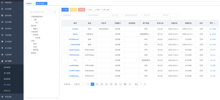Check the row of 学员hSxLzP
220x100 pixels.
click(x=64, y=76)
